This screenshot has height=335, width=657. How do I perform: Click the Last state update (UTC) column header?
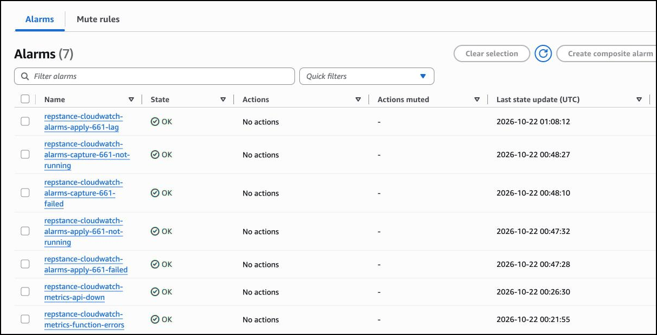click(x=538, y=99)
